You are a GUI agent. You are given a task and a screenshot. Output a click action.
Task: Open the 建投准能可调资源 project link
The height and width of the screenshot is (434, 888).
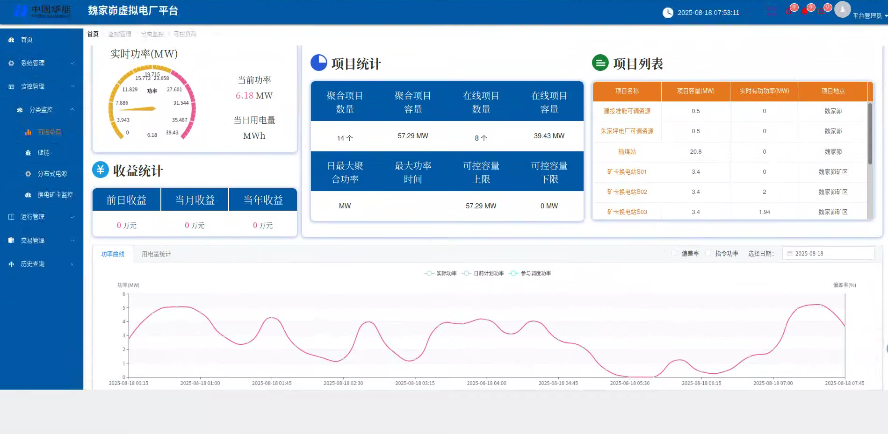click(626, 111)
